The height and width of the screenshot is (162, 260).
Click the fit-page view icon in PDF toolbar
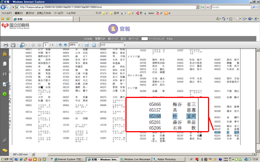(94, 45)
